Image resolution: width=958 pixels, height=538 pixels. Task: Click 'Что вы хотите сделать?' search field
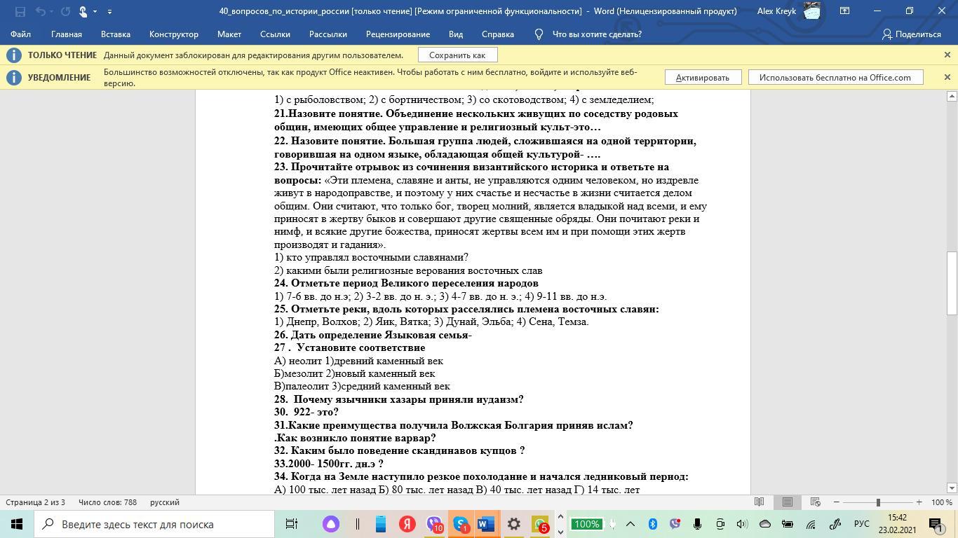pos(597,34)
